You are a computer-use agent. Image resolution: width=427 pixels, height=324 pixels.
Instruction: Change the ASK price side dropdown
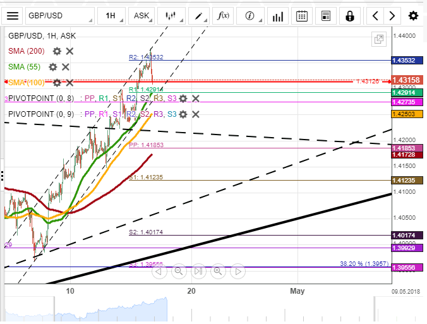click(141, 15)
